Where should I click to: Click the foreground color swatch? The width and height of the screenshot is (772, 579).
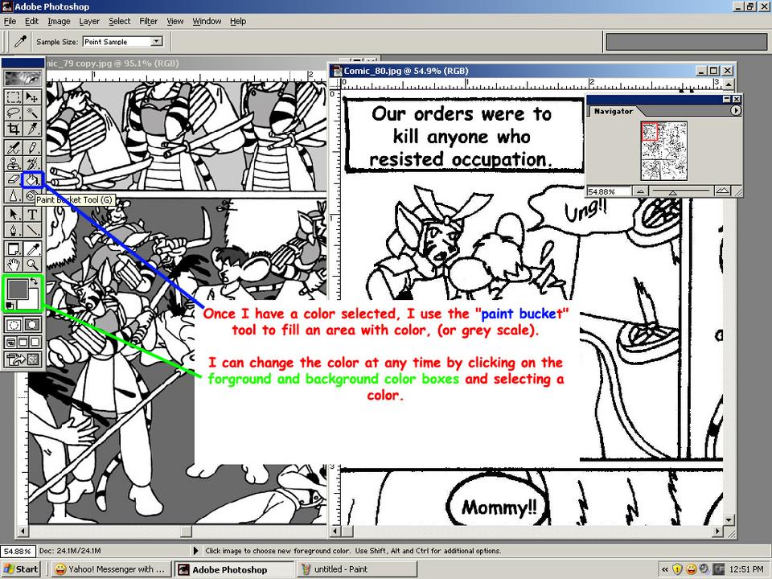[x=17, y=289]
